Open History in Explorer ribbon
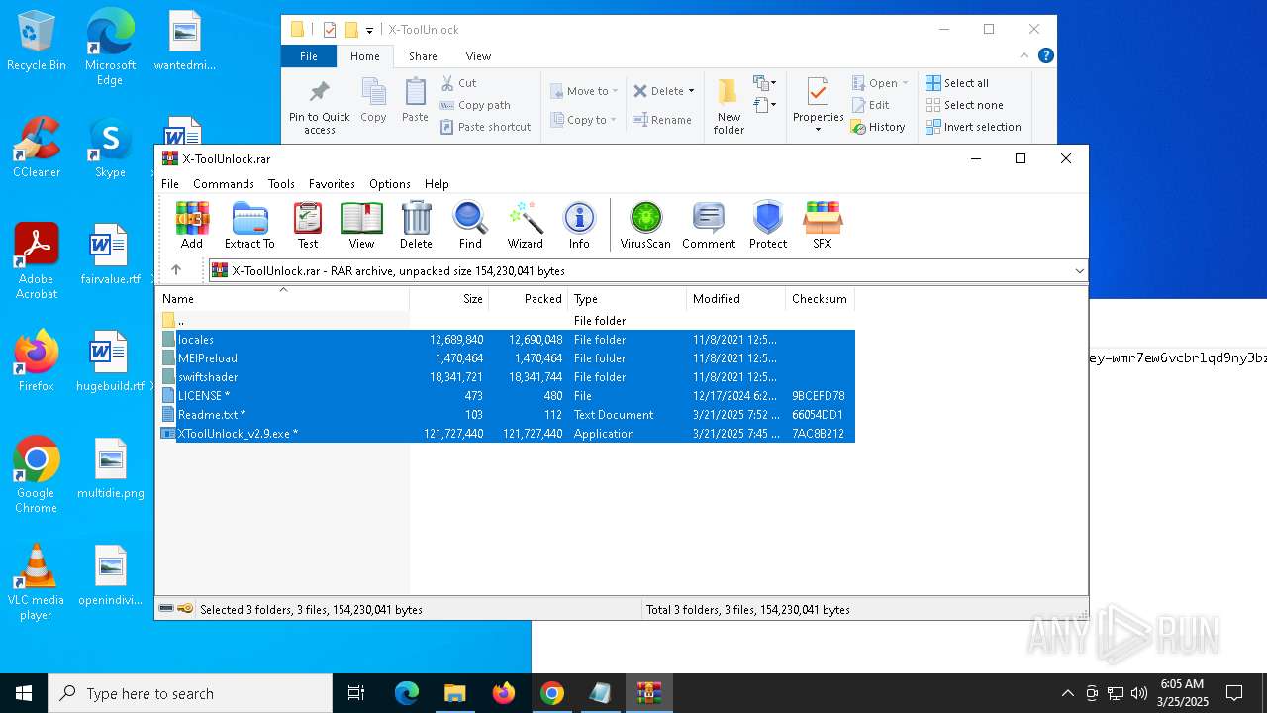The image size is (1267, 713). point(878,127)
